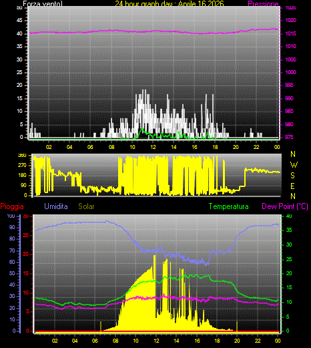The height and width of the screenshot is (348, 311).
Task: Click the 16 hour tick on bottom graph
Action: [197, 341]
